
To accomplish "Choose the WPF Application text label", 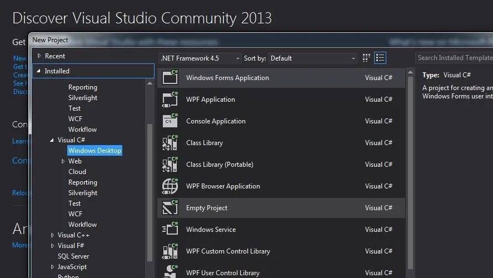I will click(210, 100).
